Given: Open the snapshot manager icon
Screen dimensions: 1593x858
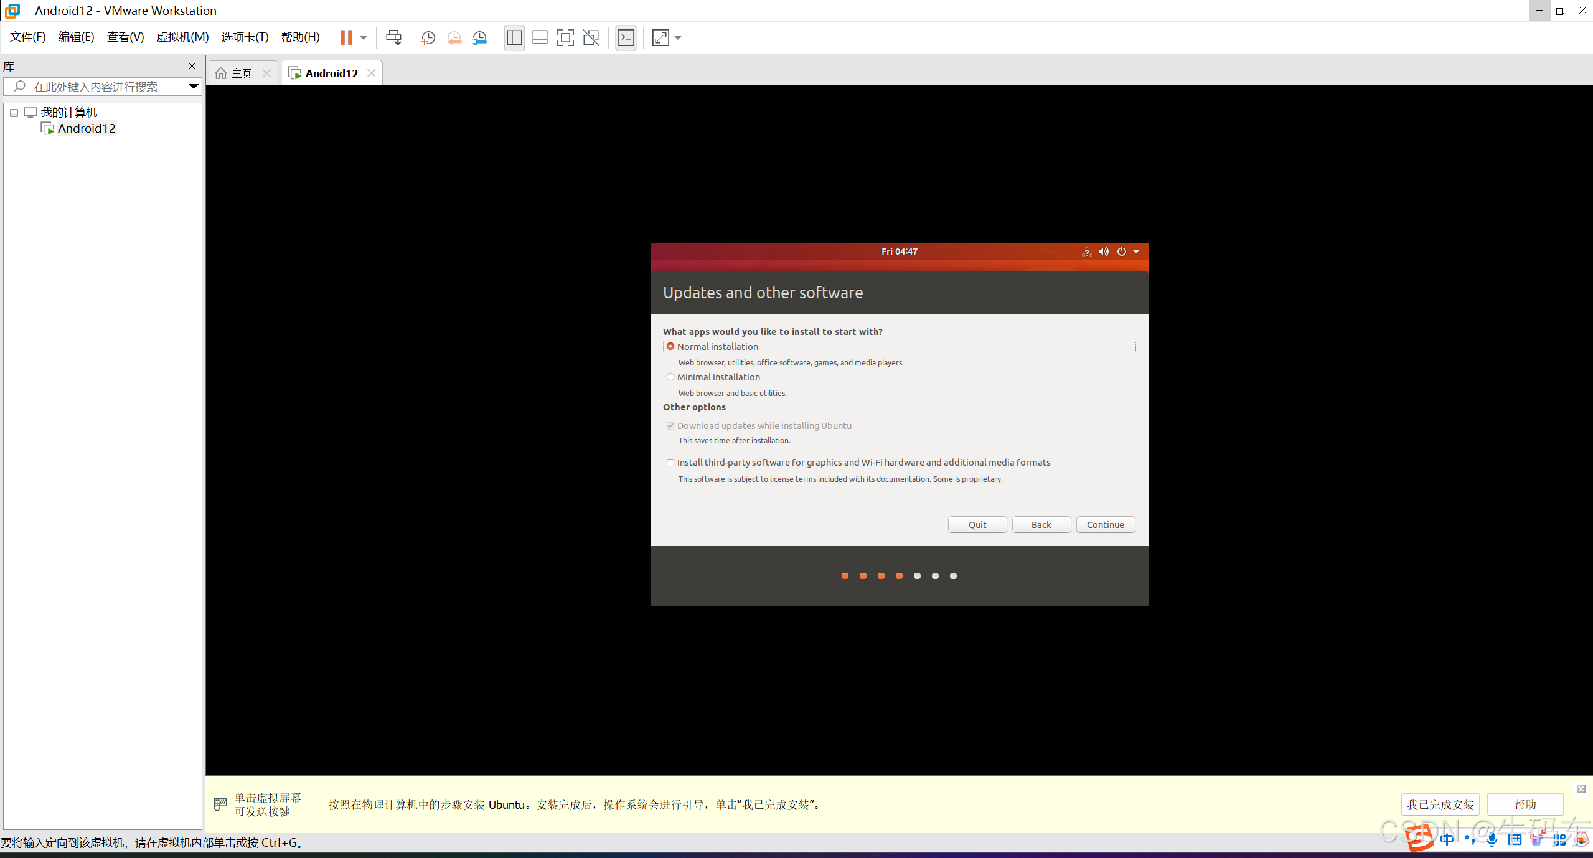Looking at the screenshot, I should [x=479, y=37].
